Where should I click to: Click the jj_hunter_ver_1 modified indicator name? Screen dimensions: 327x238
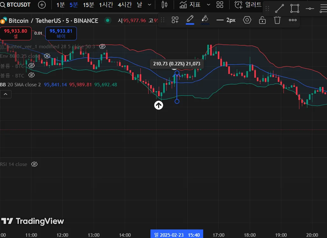tap(48, 46)
